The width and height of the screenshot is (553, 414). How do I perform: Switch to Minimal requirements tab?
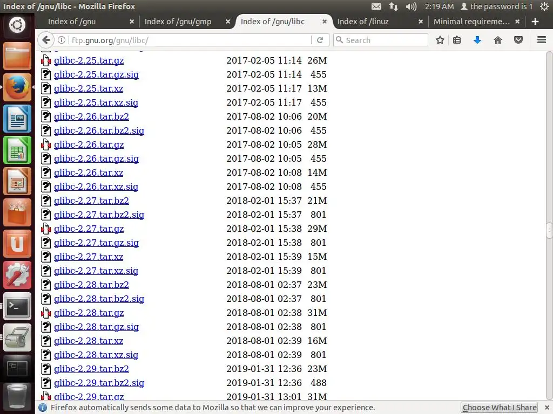click(x=471, y=22)
